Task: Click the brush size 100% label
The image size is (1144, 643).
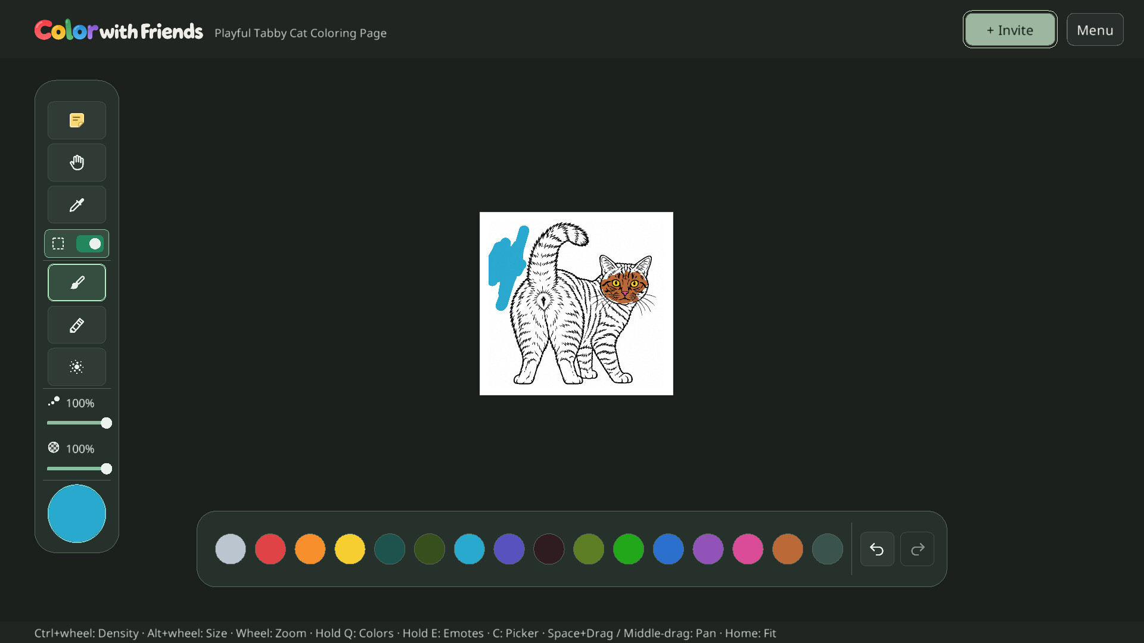Action: [80, 403]
